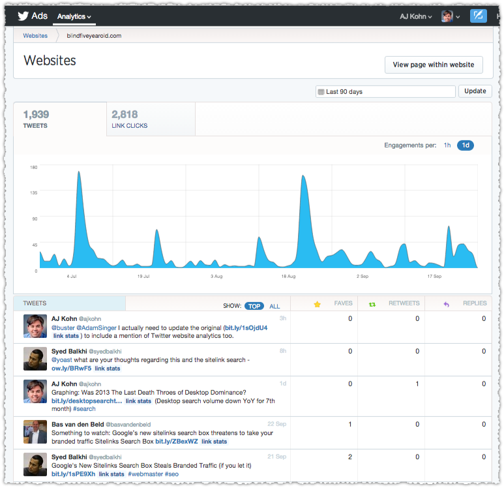
Task: Click the REPLIES arrow icon
Action: point(446,304)
